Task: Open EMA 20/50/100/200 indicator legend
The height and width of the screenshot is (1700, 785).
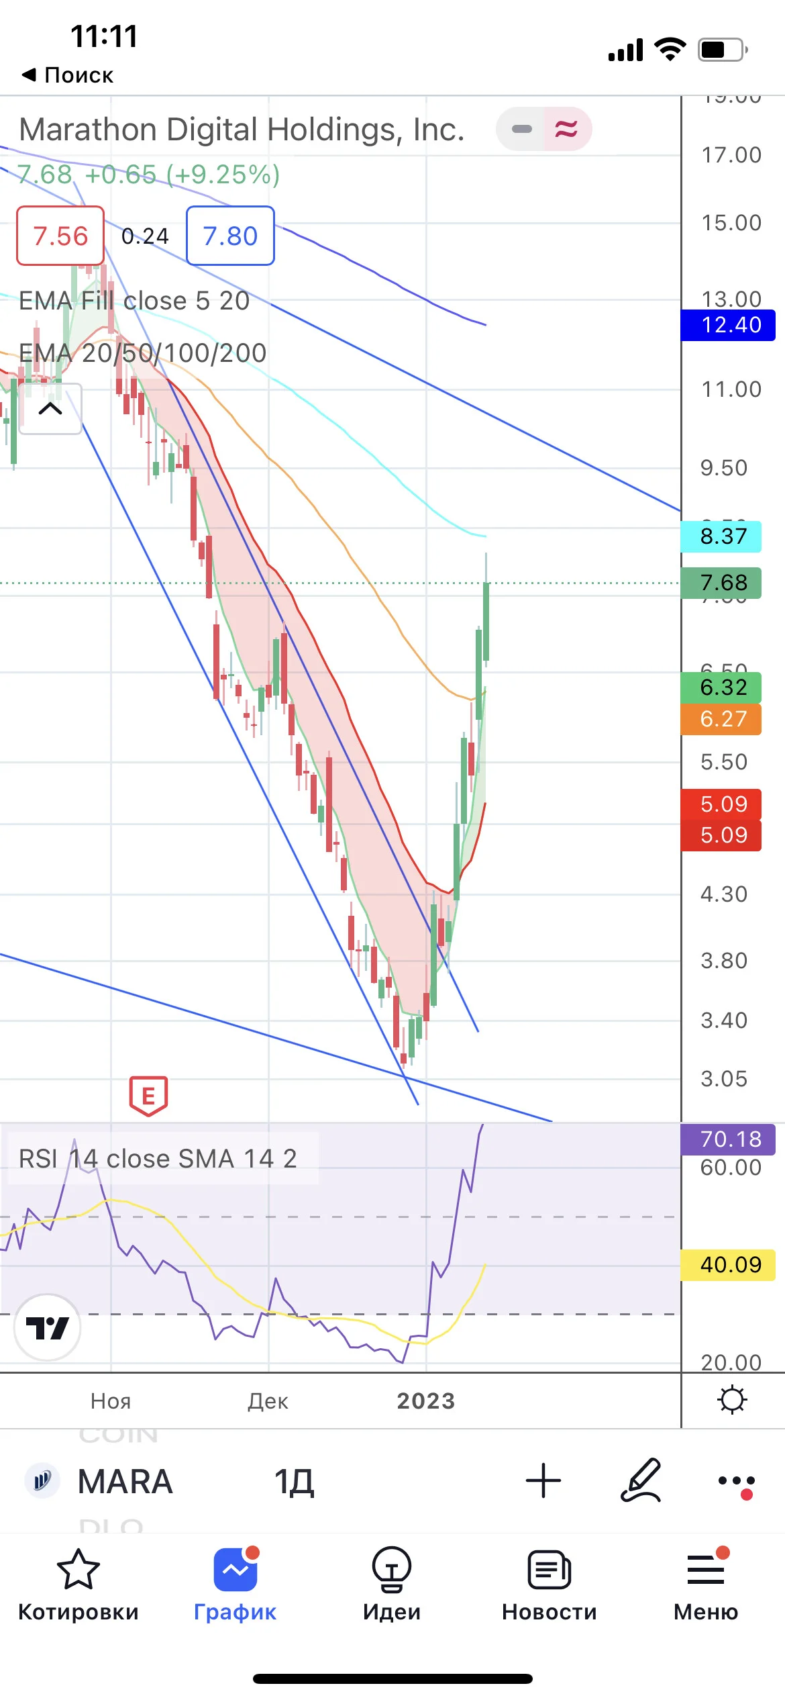Action: point(143,352)
